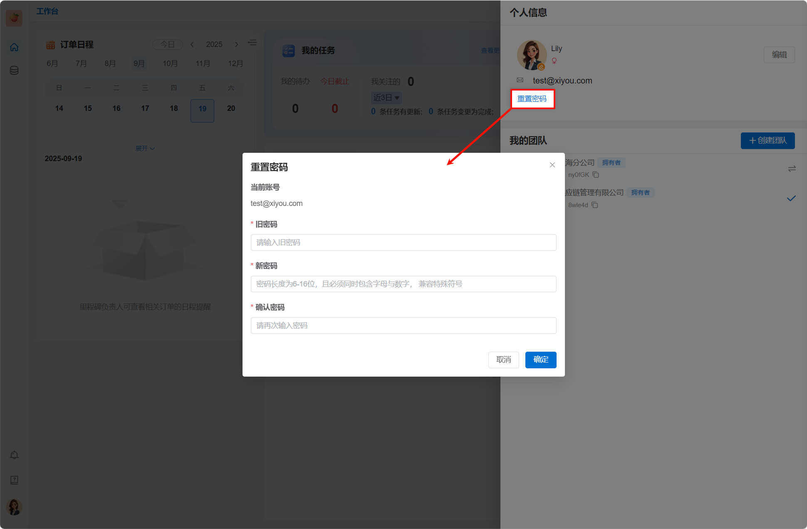Screen dimensions: 807x529
Task: Open the database icon in sidebar
Action: (x=14, y=70)
